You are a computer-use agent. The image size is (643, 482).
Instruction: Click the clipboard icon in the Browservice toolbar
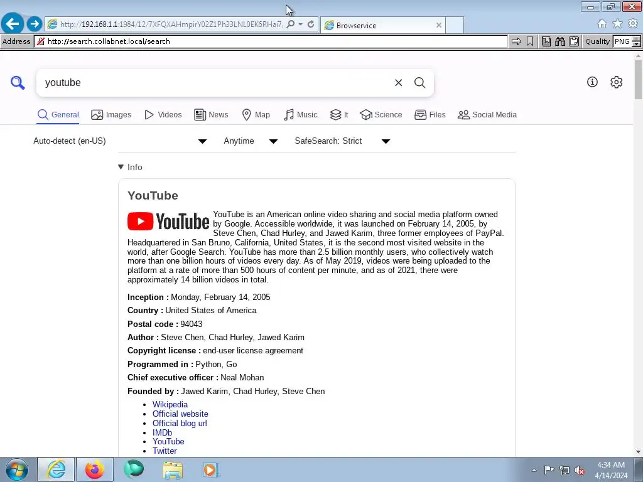pyautogui.click(x=574, y=41)
